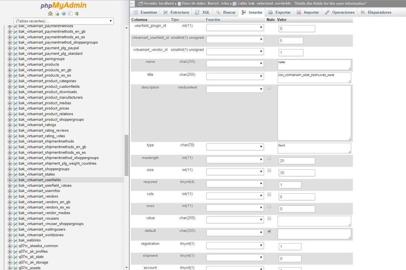This screenshot has height=270, width=406.
Task: Click the Disparadores tab icon
Action: tap(363, 13)
